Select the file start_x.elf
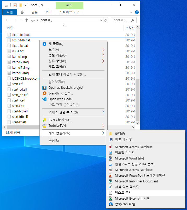Screen dimensions: 187x210 [x=19, y=100]
